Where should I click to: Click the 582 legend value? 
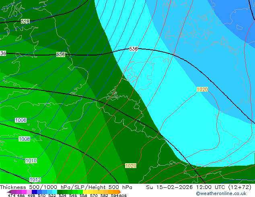click(104, 195)
